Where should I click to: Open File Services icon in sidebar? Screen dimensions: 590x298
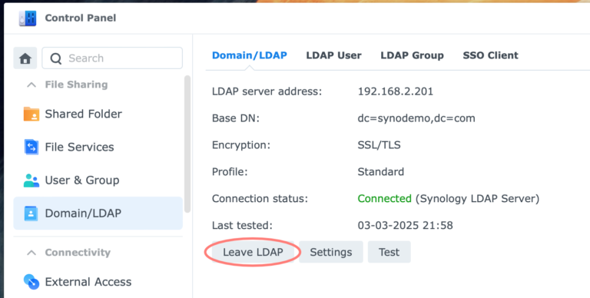[31, 147]
